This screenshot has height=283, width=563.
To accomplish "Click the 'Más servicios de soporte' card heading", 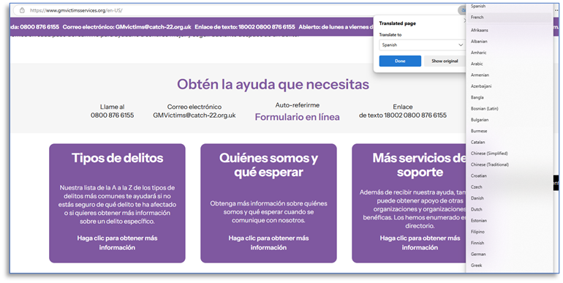I will pyautogui.click(x=420, y=165).
